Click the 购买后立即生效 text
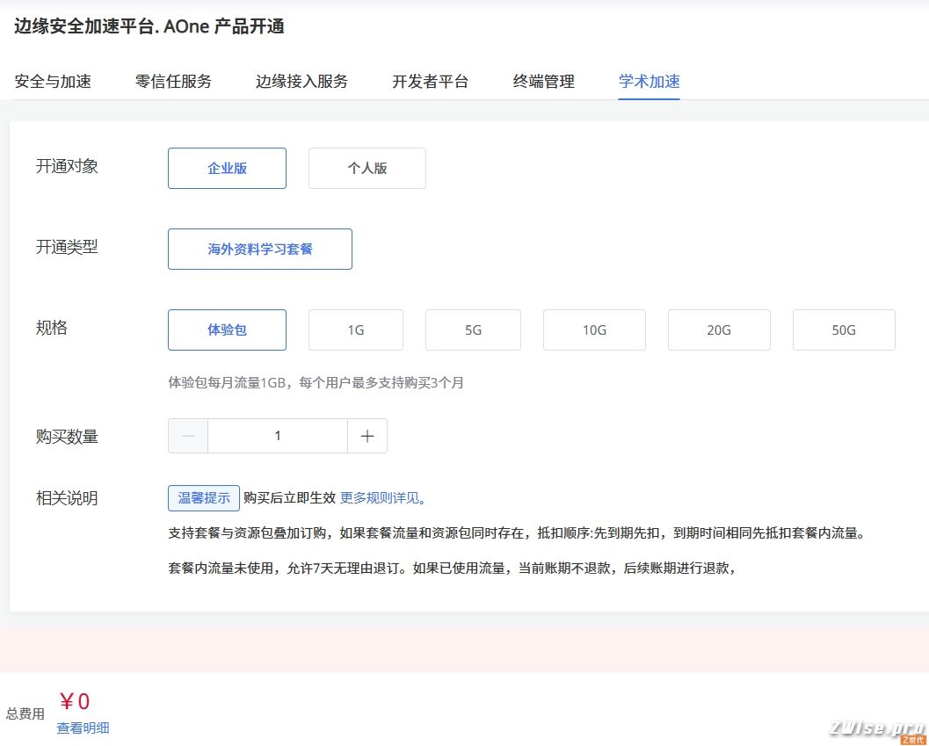The image size is (929, 746). pyautogui.click(x=290, y=497)
